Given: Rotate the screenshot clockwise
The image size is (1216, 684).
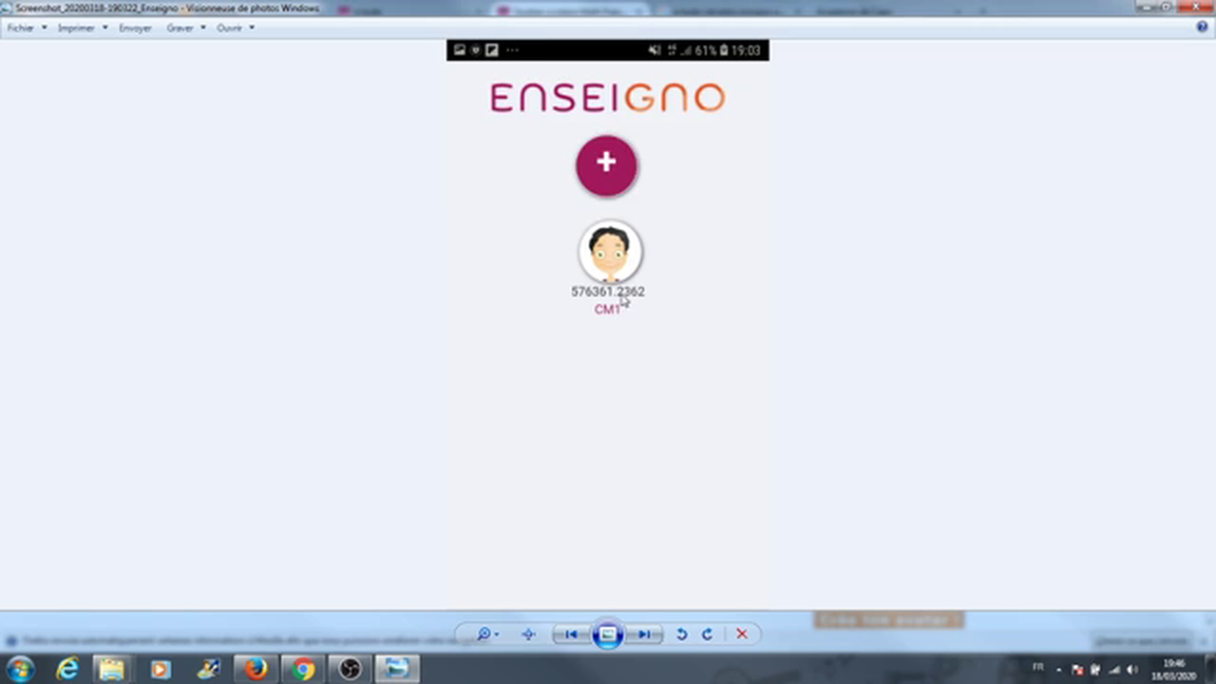Looking at the screenshot, I should pos(707,634).
